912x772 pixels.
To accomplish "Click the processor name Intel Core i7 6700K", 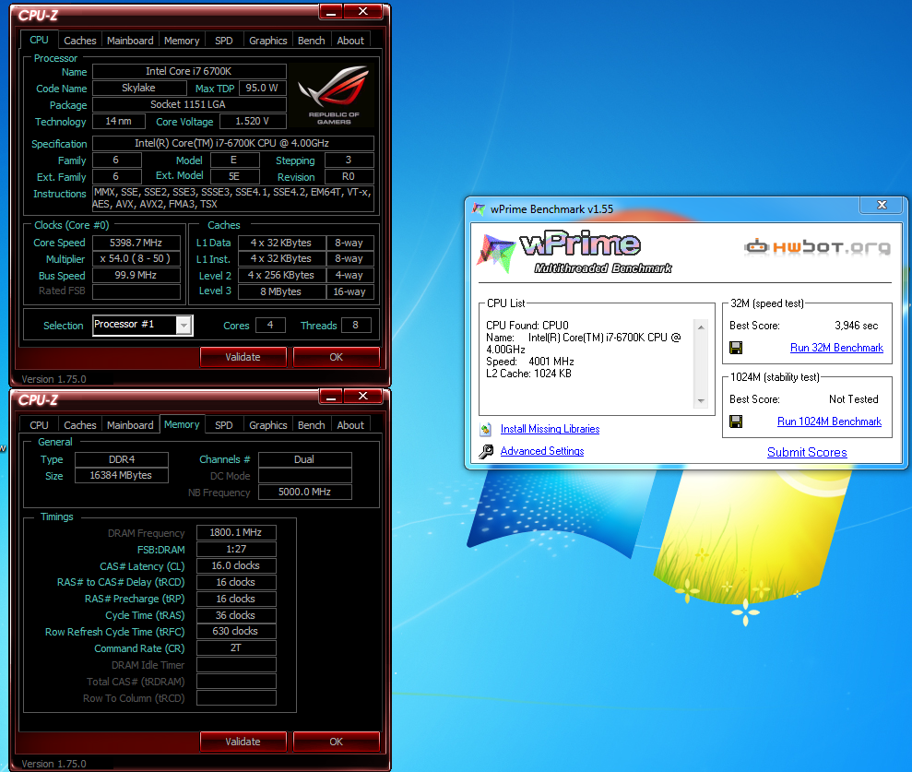I will click(189, 72).
